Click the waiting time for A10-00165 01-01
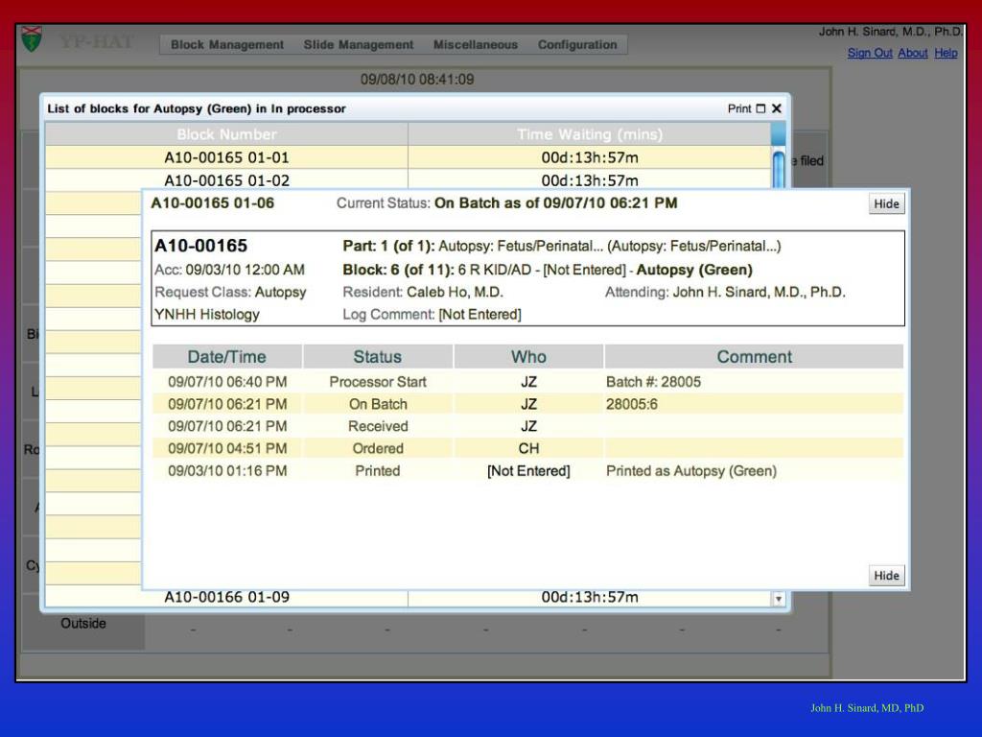Screen dimensions: 982x737 [590, 157]
